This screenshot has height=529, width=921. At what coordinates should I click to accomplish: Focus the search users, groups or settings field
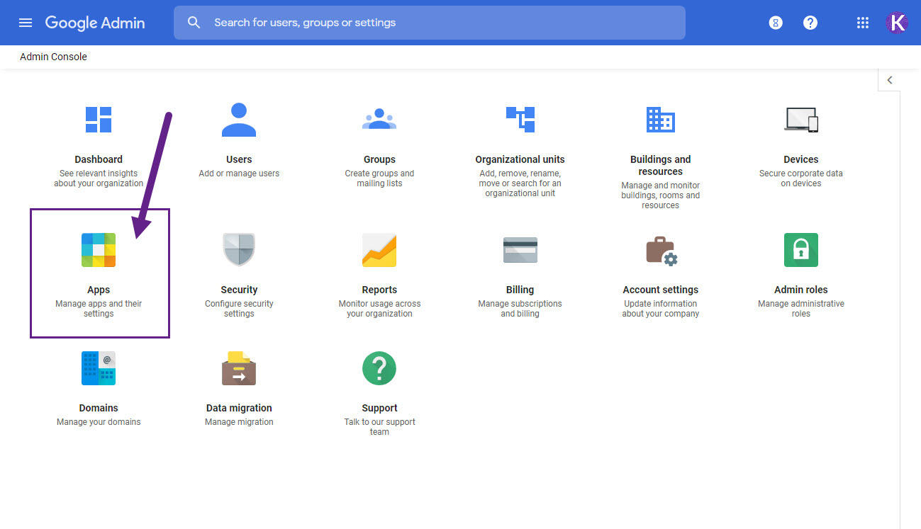point(430,23)
